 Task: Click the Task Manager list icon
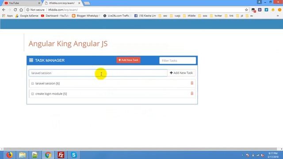click(x=31, y=60)
